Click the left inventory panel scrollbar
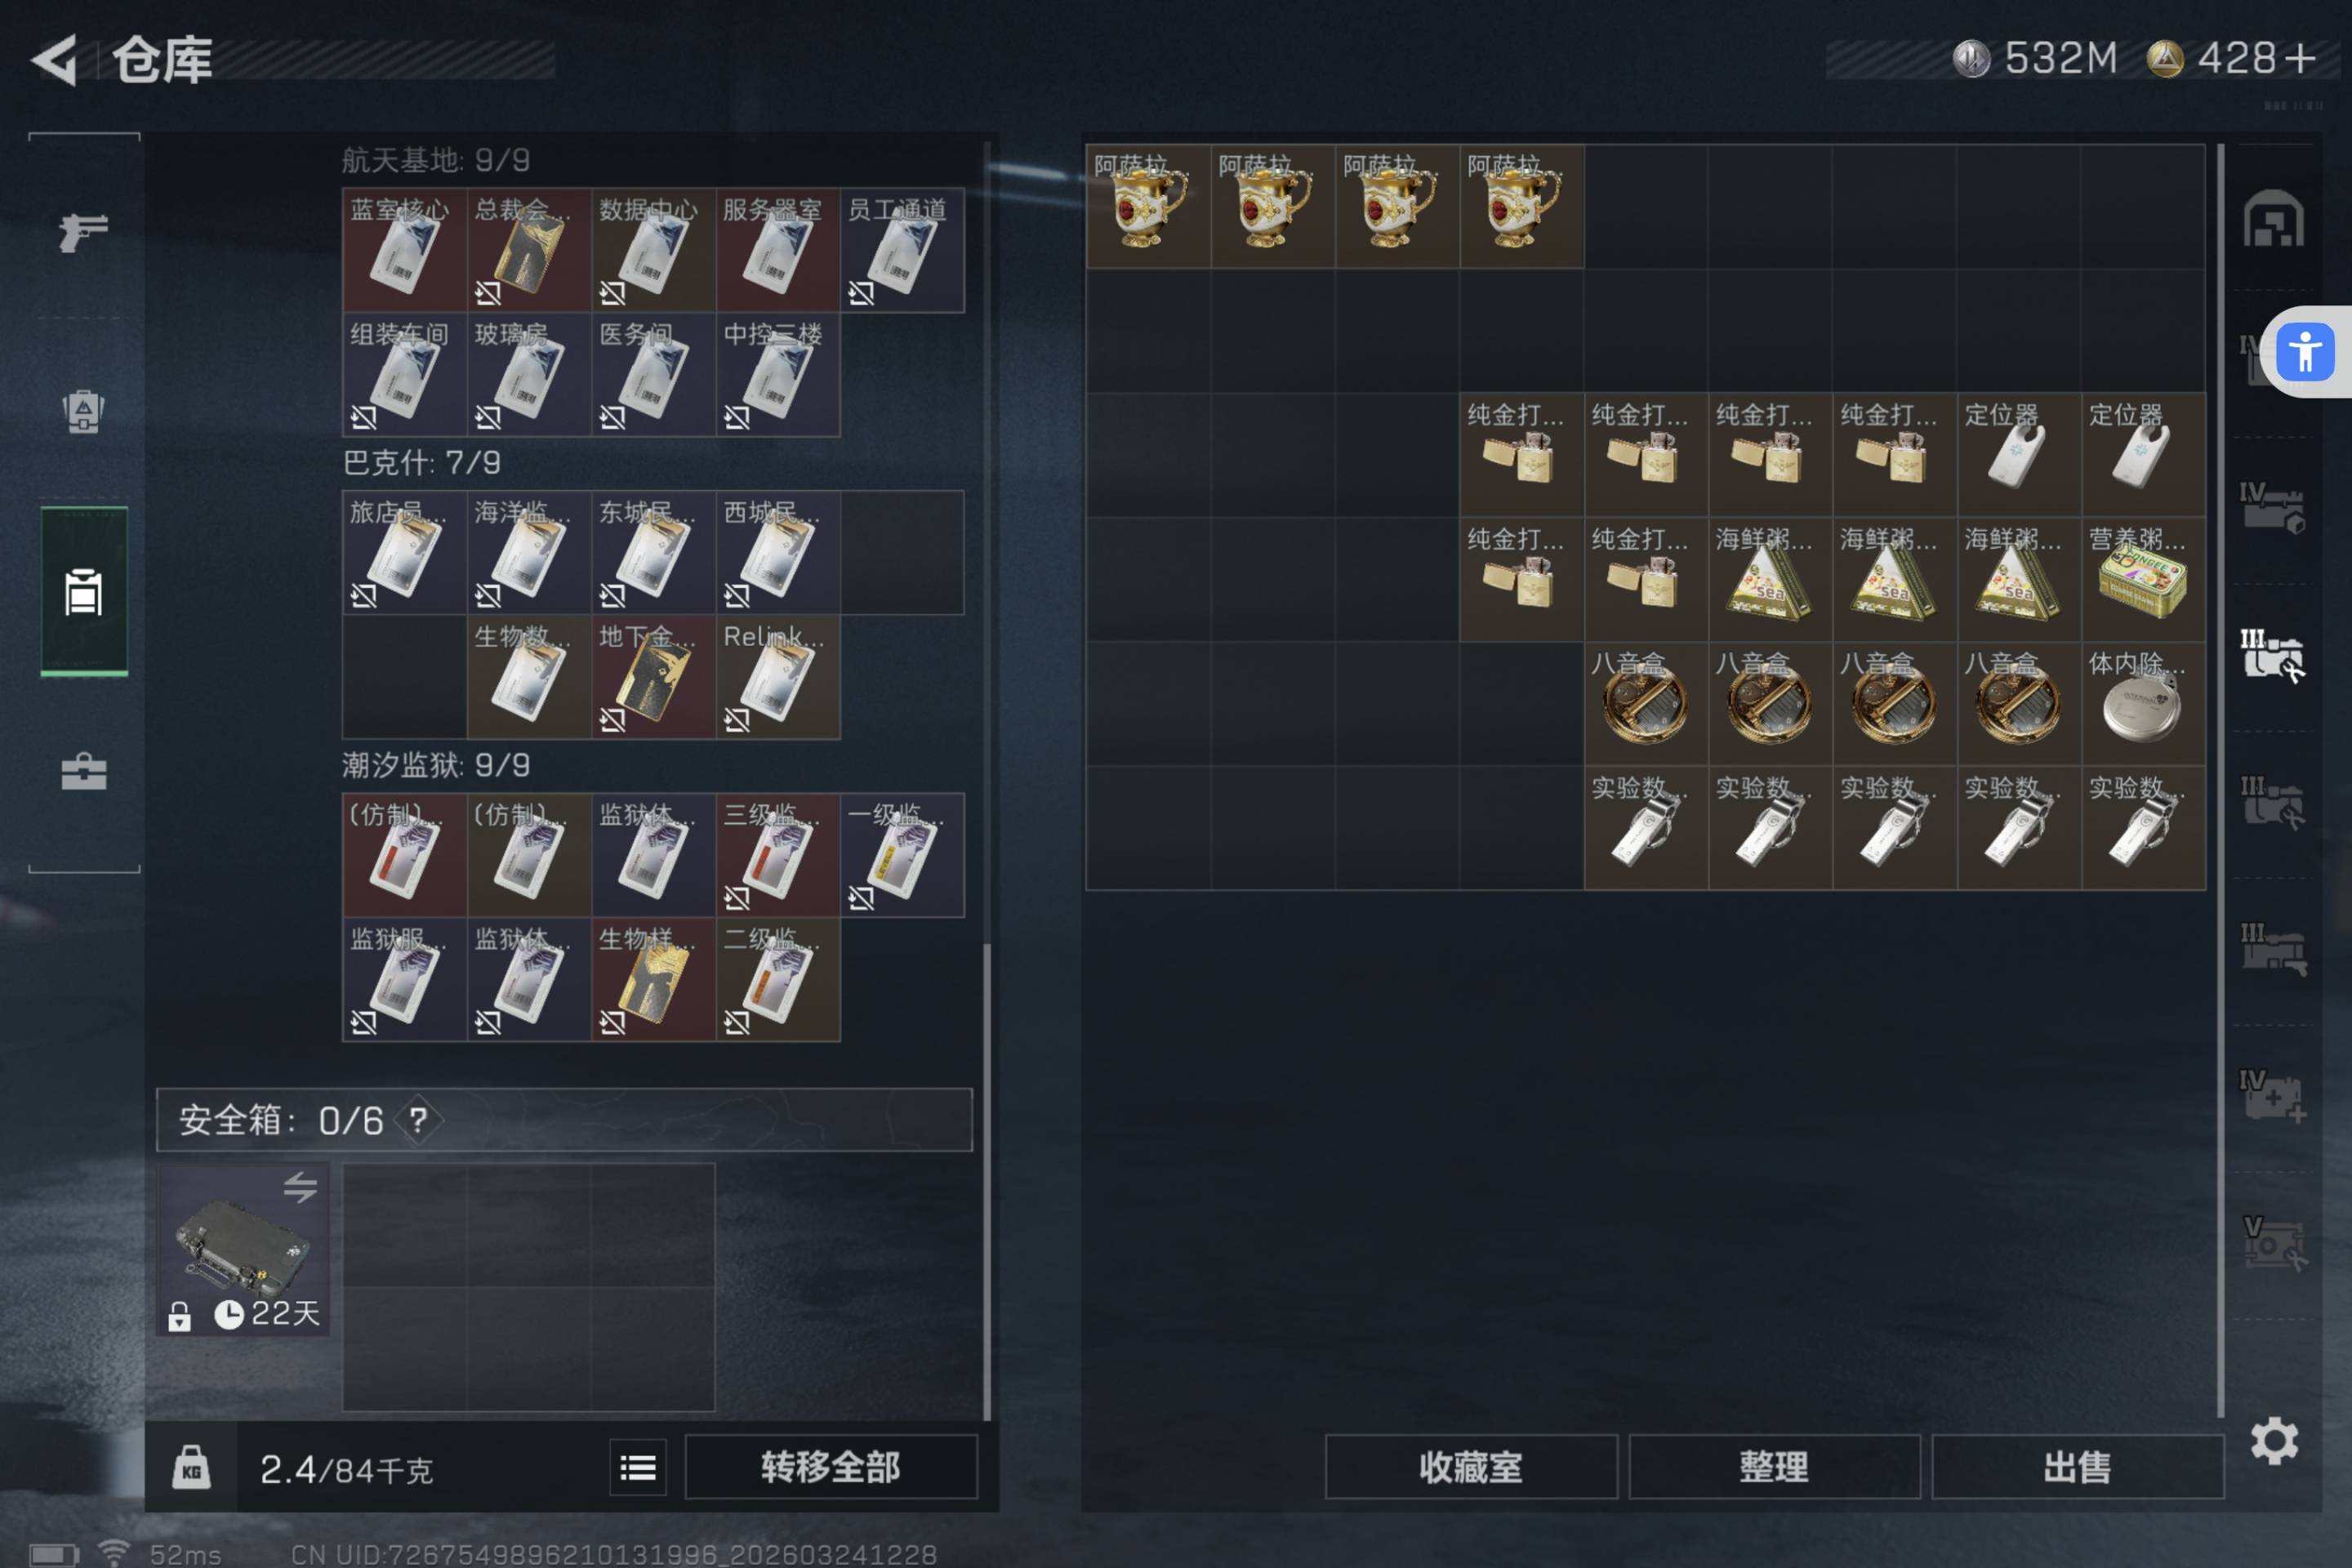The image size is (2352, 1568). tap(987, 1180)
